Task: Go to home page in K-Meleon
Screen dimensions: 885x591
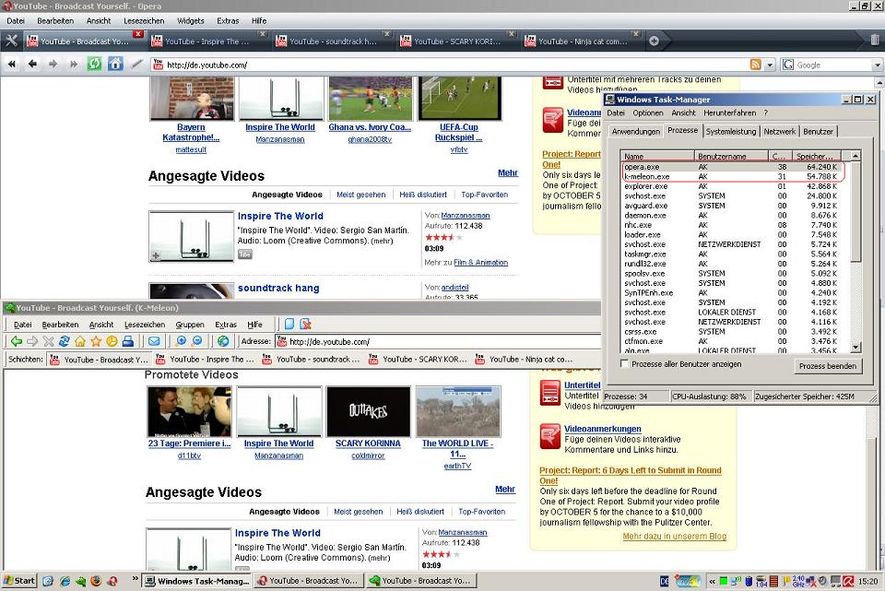Action: 80,341
